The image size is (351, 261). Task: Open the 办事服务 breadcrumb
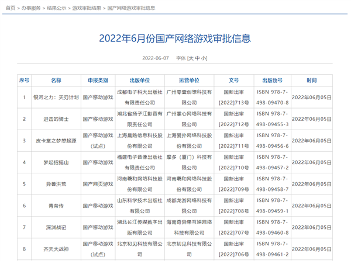[x=32, y=8]
